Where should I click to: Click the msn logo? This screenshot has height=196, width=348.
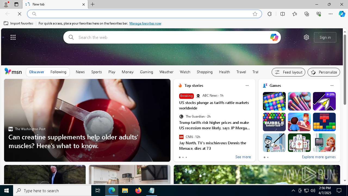pos(13,72)
